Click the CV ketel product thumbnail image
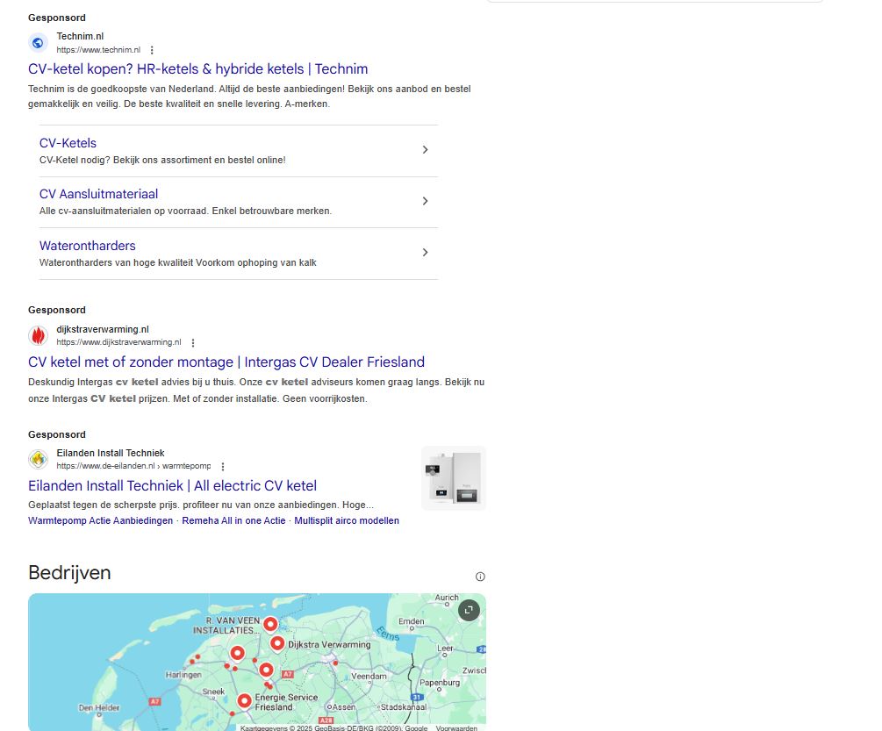 [454, 478]
